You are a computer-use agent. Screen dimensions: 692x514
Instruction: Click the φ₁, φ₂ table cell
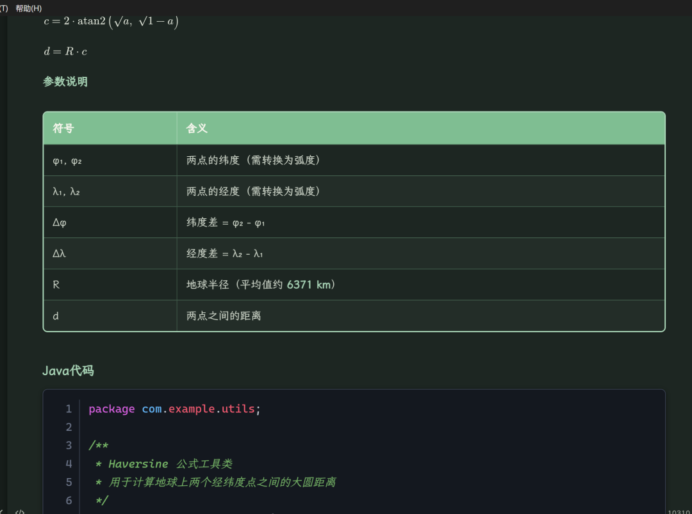coord(110,161)
